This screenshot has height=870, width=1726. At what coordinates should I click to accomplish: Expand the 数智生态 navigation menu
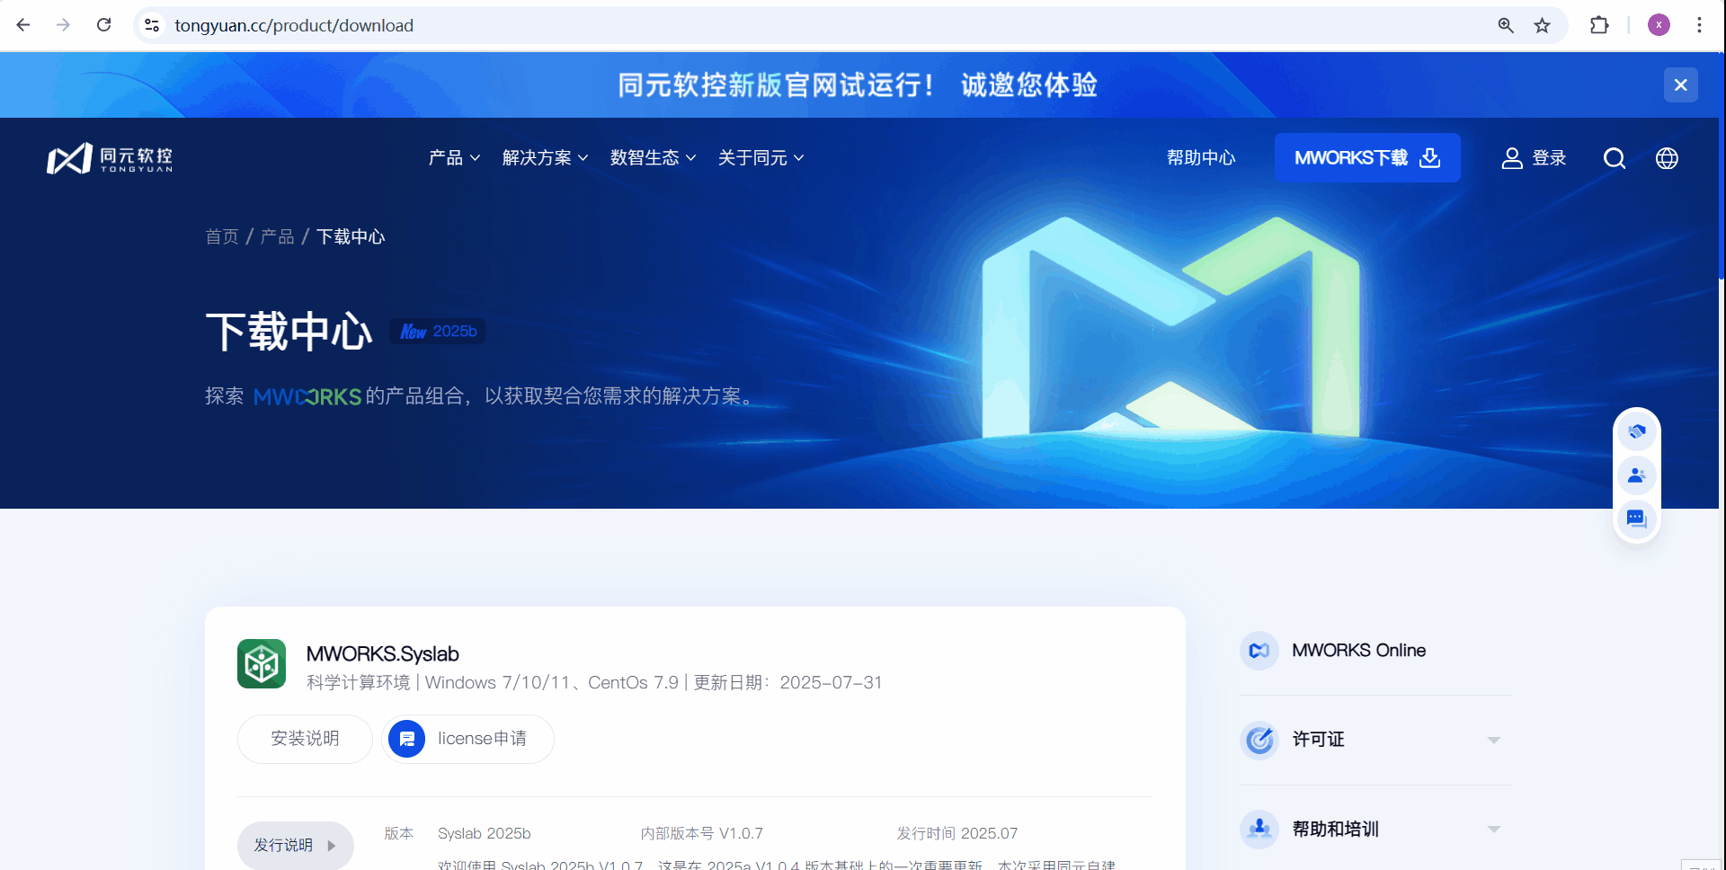pyautogui.click(x=653, y=158)
